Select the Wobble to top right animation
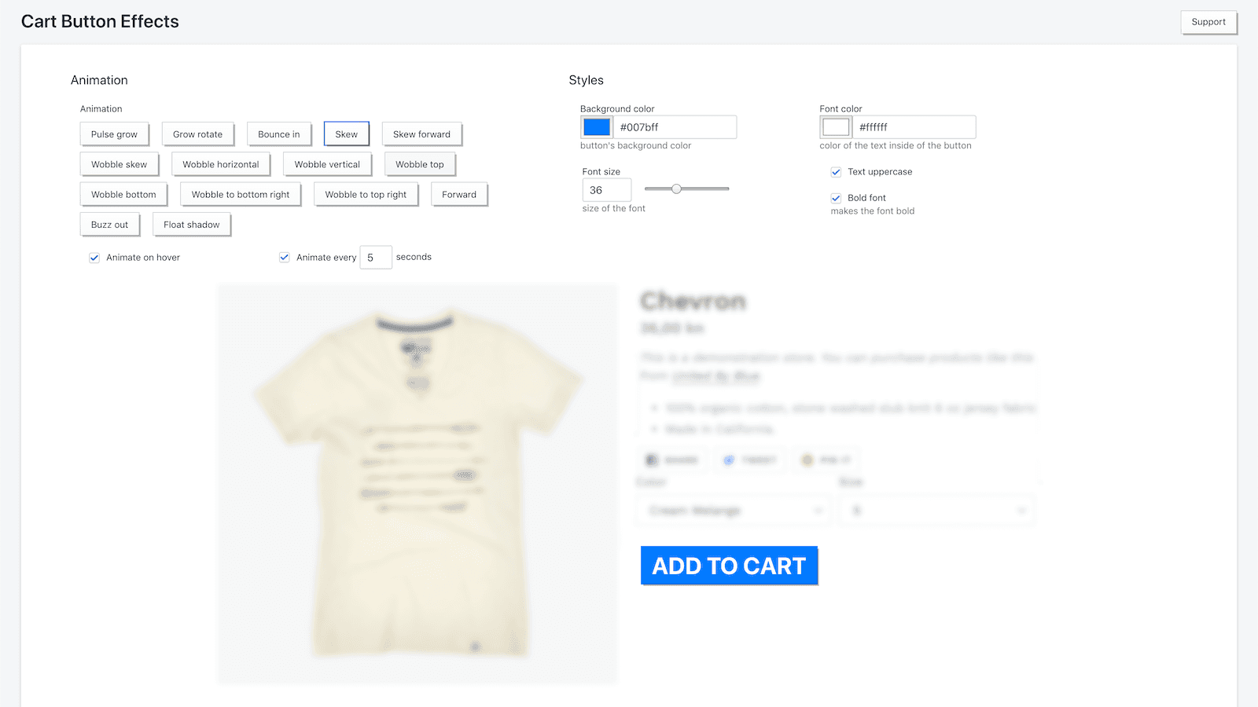Viewport: 1258px width, 707px height. pos(366,194)
